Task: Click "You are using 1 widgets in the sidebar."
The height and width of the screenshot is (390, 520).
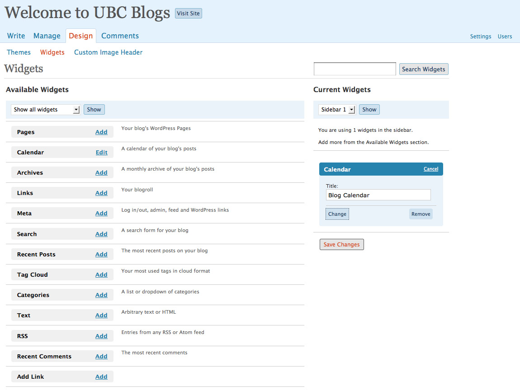Action: point(365,130)
